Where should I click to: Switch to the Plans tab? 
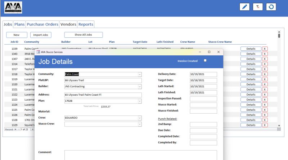click(19, 24)
